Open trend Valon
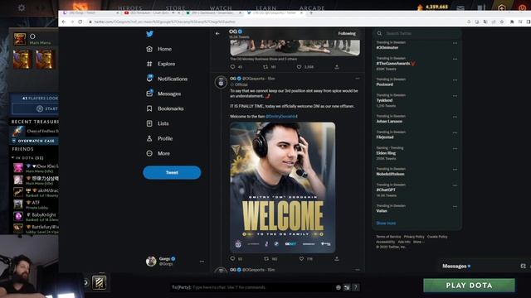 coord(382,211)
